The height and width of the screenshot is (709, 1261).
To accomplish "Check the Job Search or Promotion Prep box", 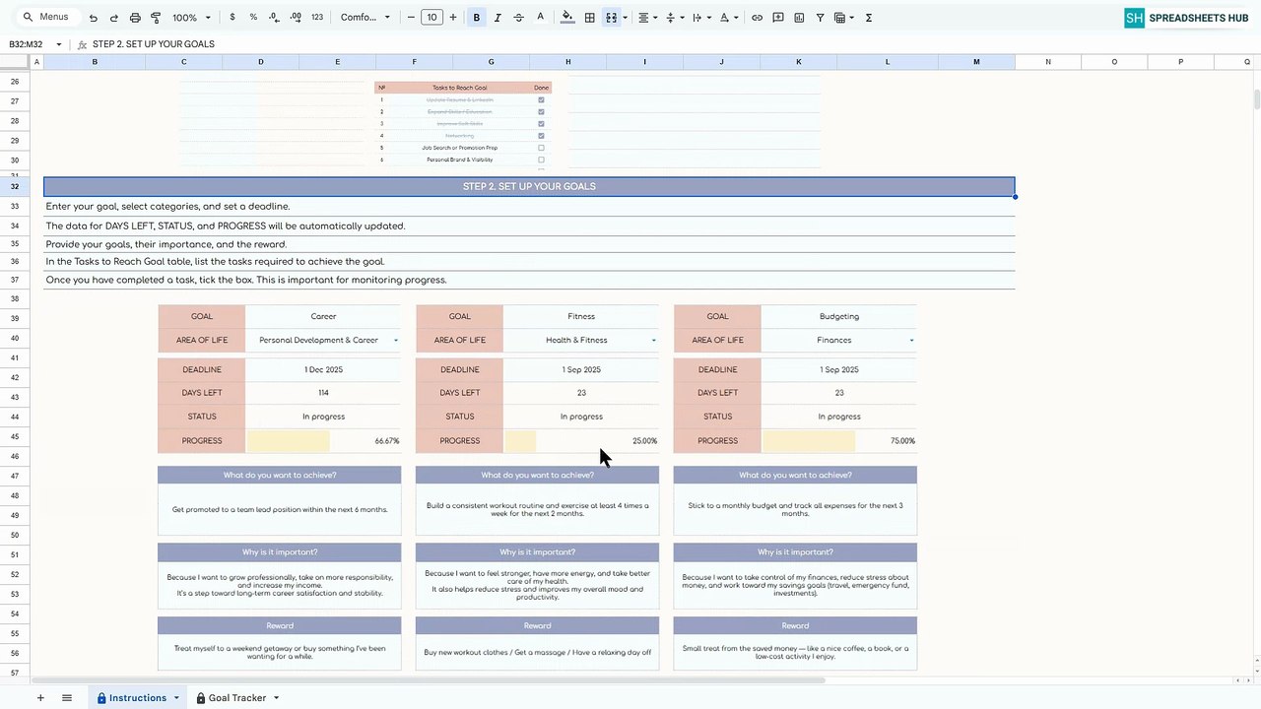I will coord(541,148).
